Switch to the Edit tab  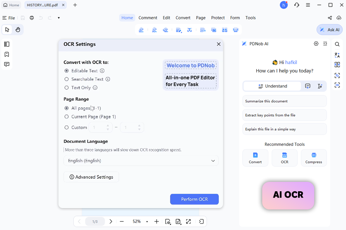click(x=166, y=18)
